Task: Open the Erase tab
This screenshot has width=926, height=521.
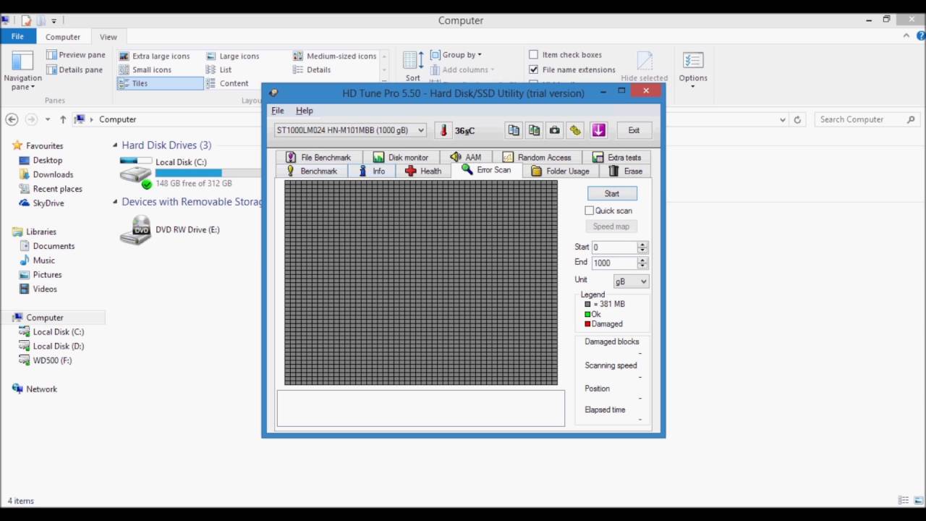Action: [625, 171]
